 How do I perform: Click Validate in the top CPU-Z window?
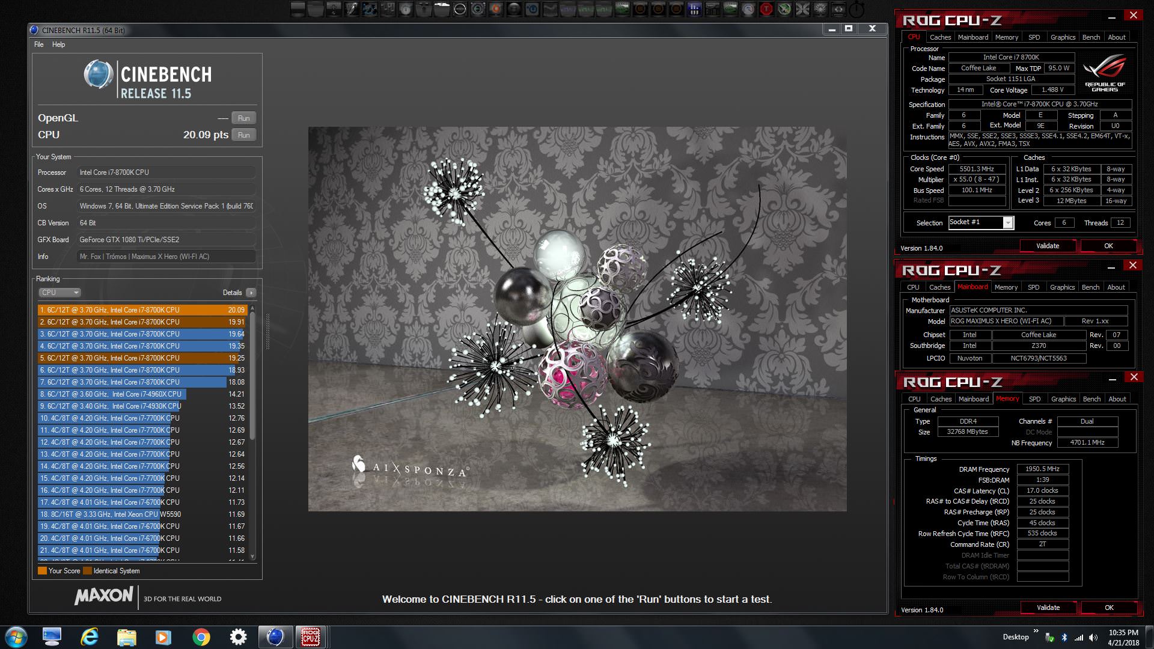coord(1047,246)
